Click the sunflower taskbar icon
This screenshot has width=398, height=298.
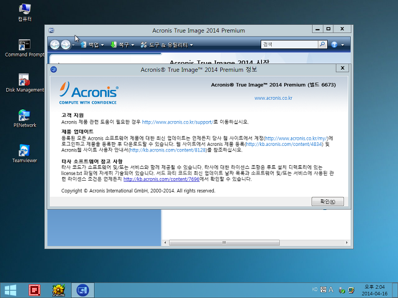click(x=58, y=291)
